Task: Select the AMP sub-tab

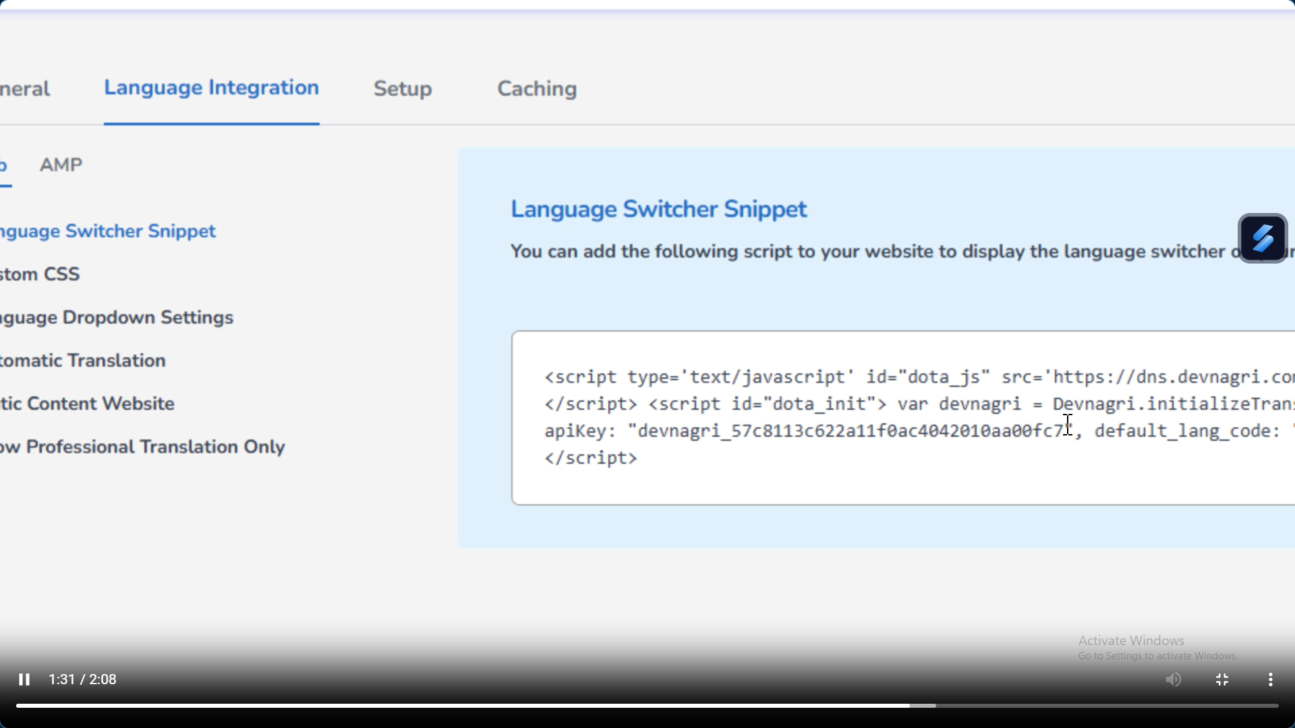Action: (61, 165)
